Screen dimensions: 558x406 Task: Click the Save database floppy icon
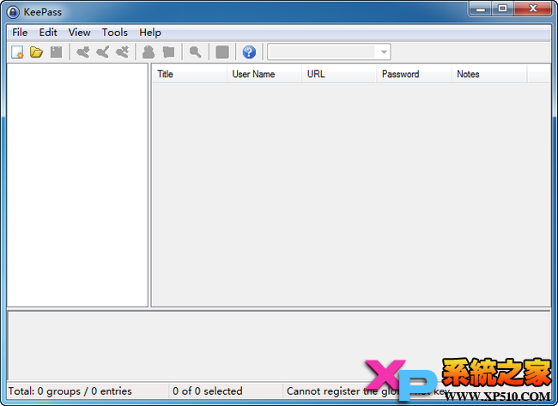pos(56,52)
